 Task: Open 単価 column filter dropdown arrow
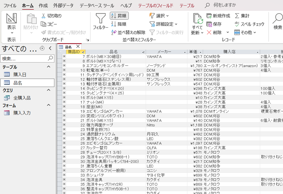point(200,52)
